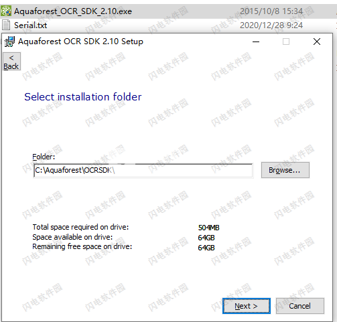Minimize the Aquaforest OCR SDK Setup window
Screen dimensions: 337x322
click(x=256, y=42)
